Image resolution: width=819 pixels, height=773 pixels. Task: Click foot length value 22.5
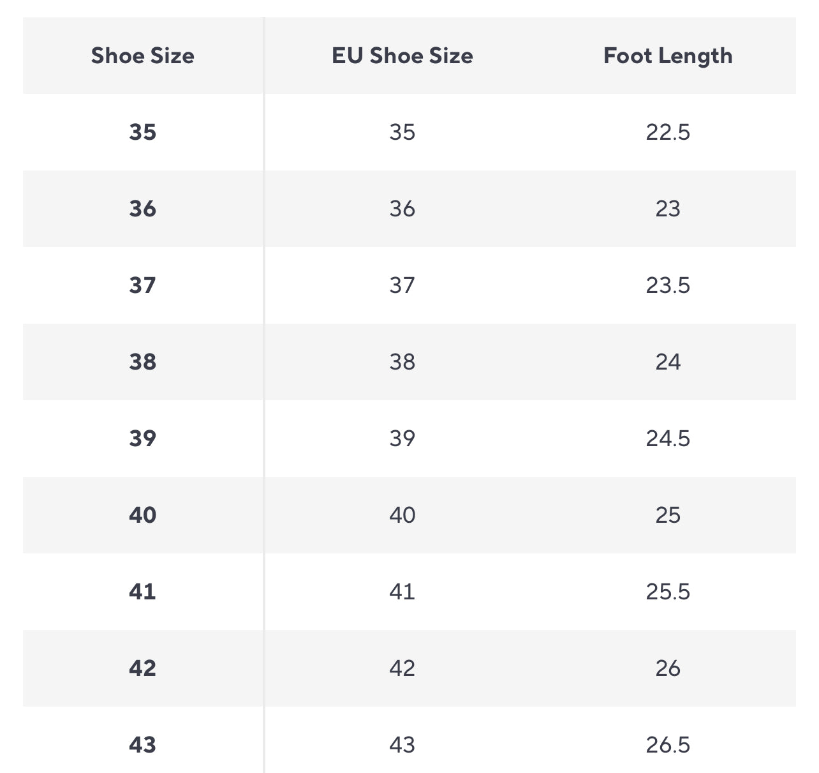[x=668, y=132]
